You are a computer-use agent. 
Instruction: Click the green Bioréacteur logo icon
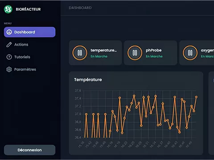[8, 9]
